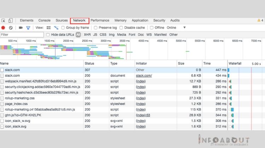The height and width of the screenshot is (148, 265).
Task: Open the Memory tab
Action: pos(120,20)
